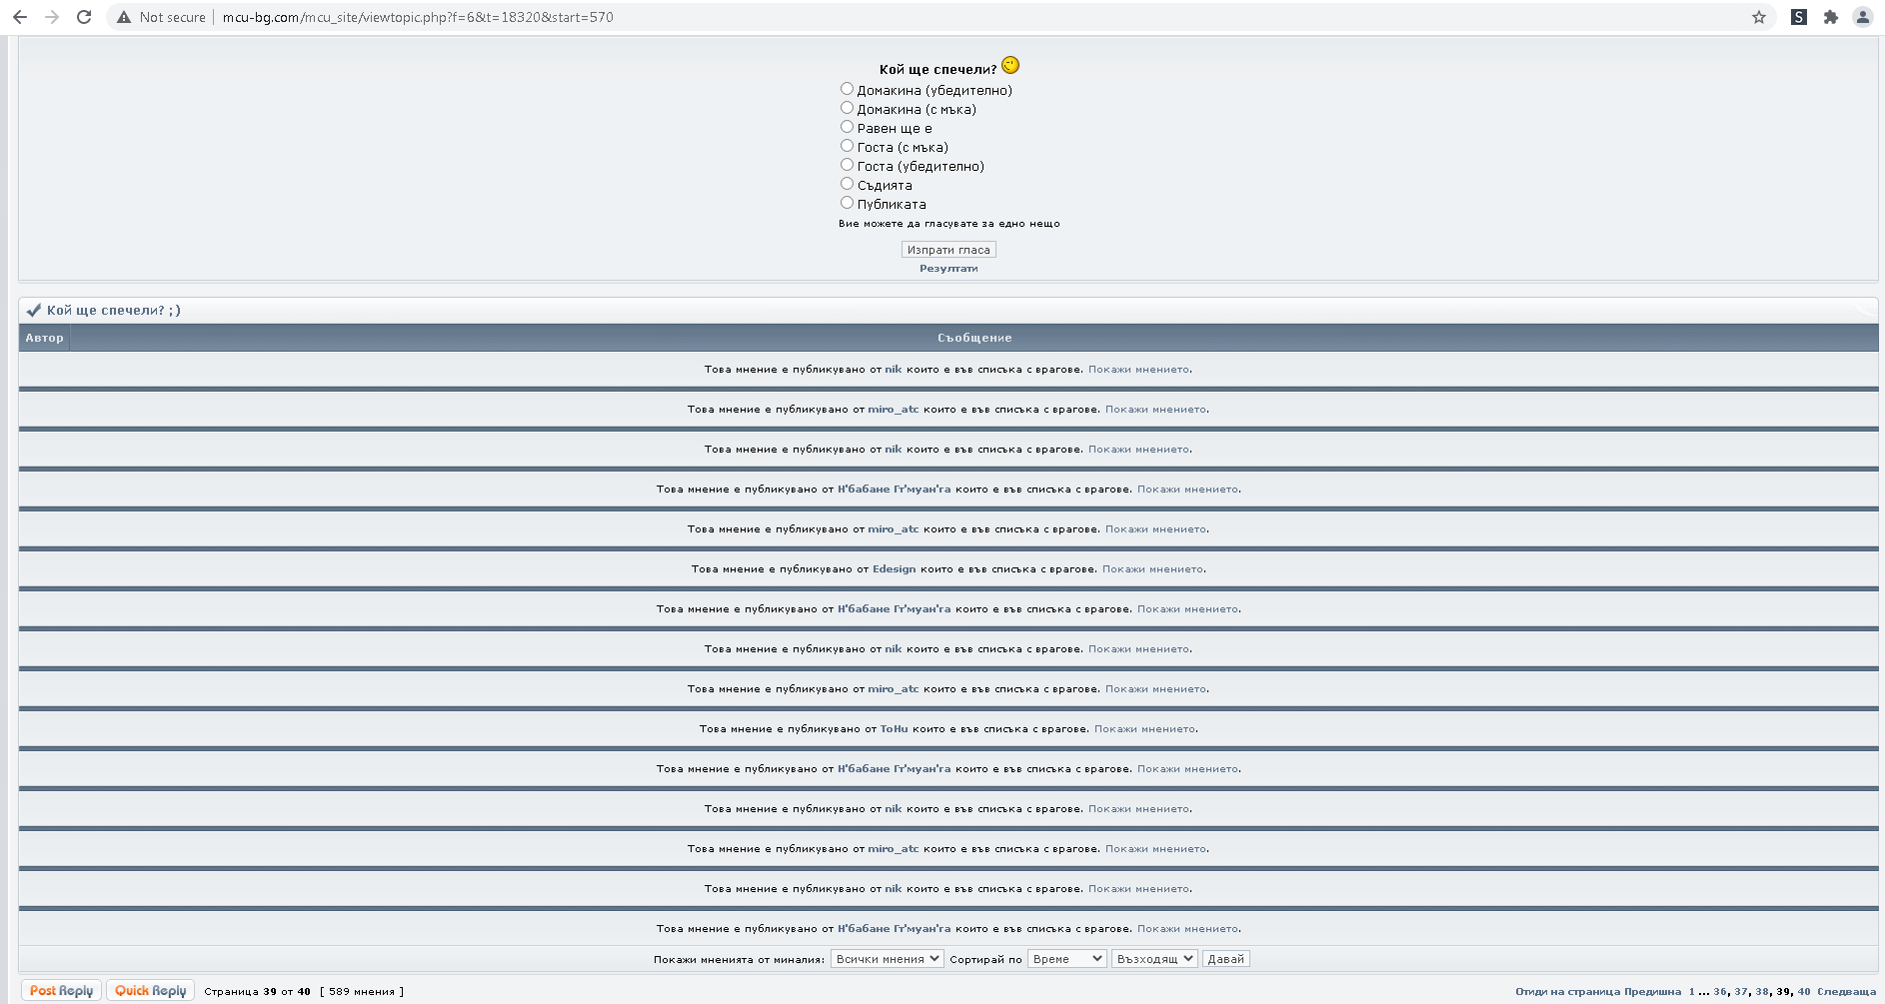Submit vote with 'Изпрати гласа' button

[948, 250]
